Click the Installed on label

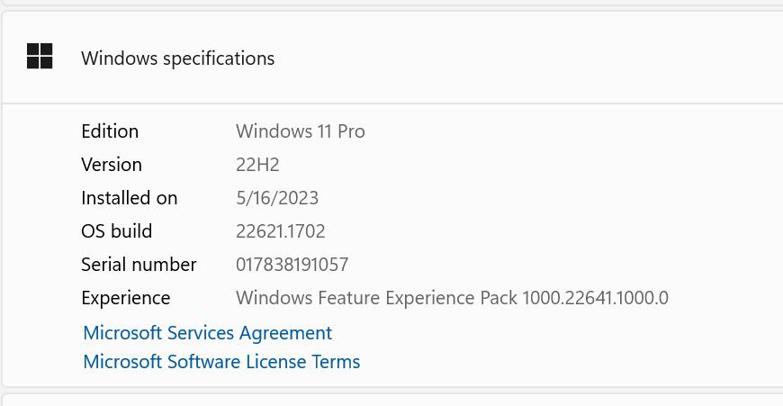[129, 198]
